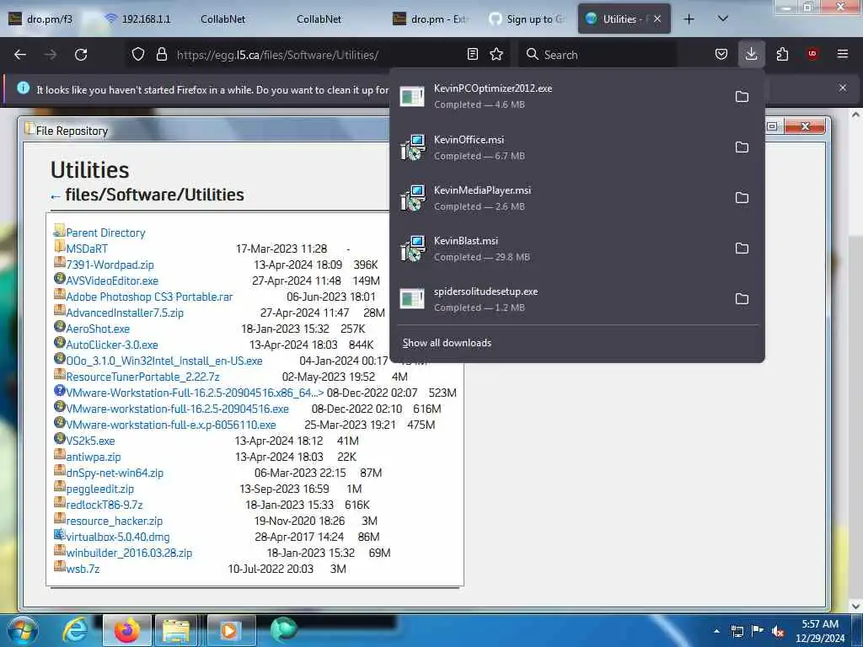The height and width of the screenshot is (647, 863).
Task: Show KevinPCOptimizer2012.exe in folder
Action: [x=742, y=96]
